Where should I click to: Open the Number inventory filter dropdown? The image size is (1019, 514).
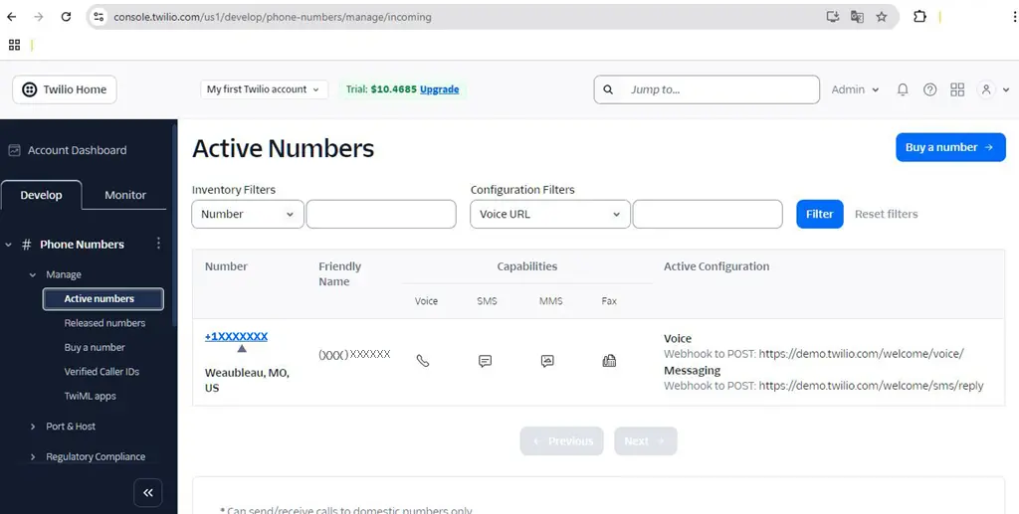point(248,214)
